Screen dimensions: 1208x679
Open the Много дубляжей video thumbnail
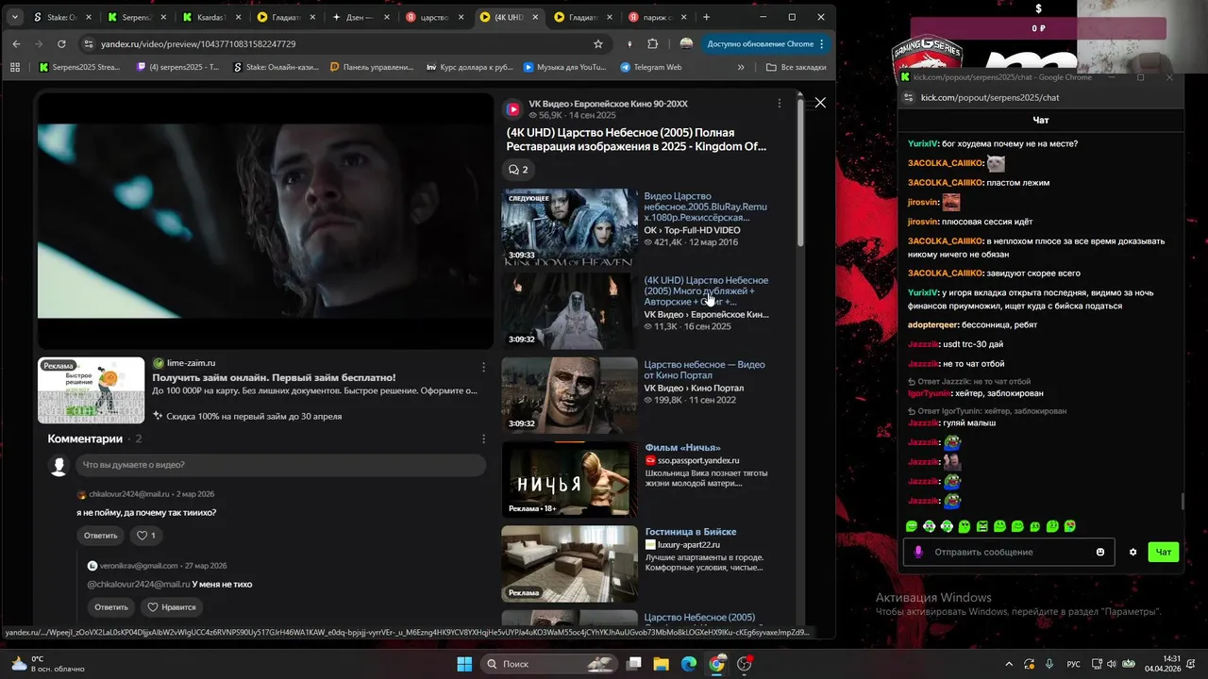point(569,311)
